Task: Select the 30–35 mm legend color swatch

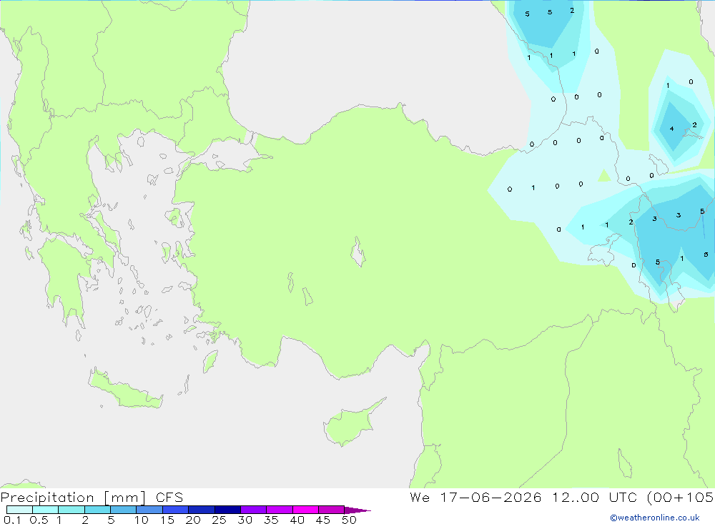Action: point(254,510)
